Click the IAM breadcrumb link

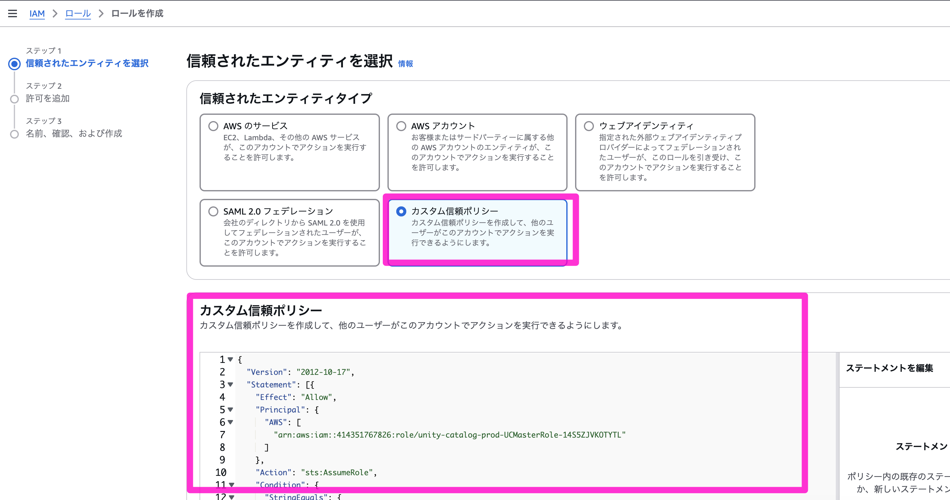(x=37, y=13)
